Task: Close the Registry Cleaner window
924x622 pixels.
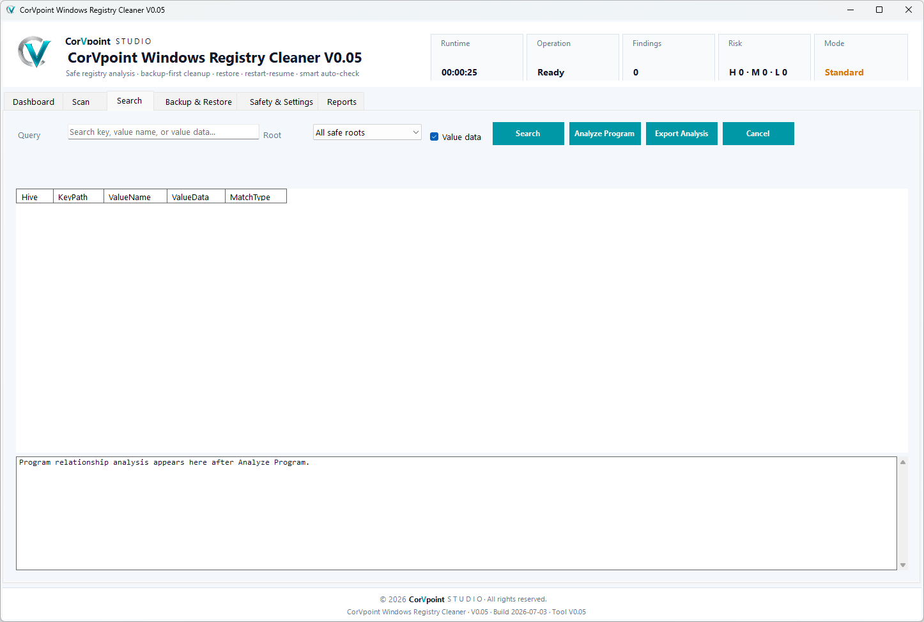Action: pyautogui.click(x=909, y=10)
